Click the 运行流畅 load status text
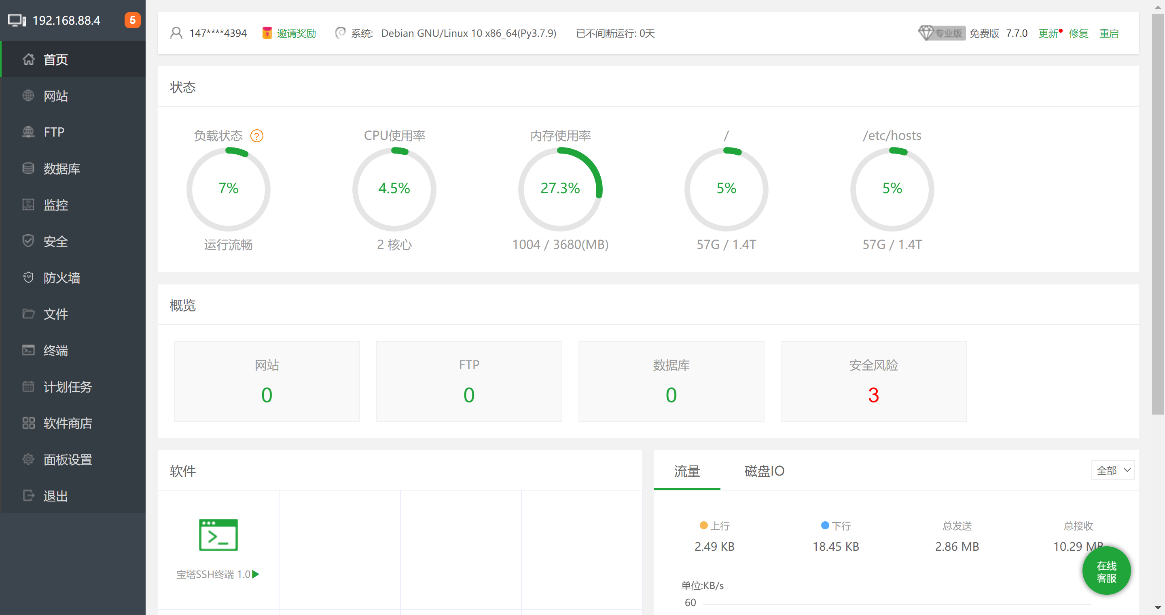This screenshot has width=1165, height=615. click(x=229, y=244)
